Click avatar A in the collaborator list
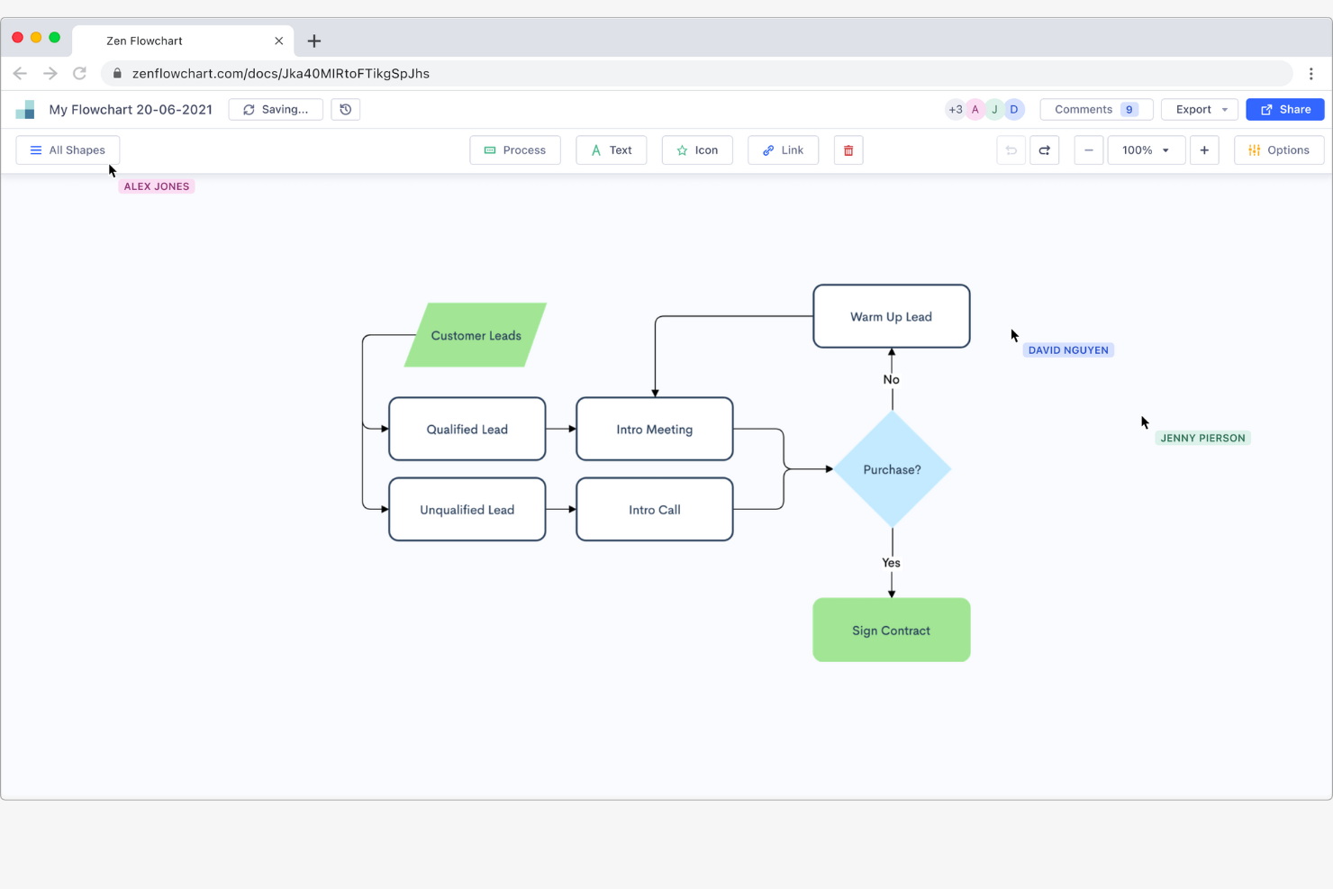This screenshot has width=1333, height=889. click(975, 109)
